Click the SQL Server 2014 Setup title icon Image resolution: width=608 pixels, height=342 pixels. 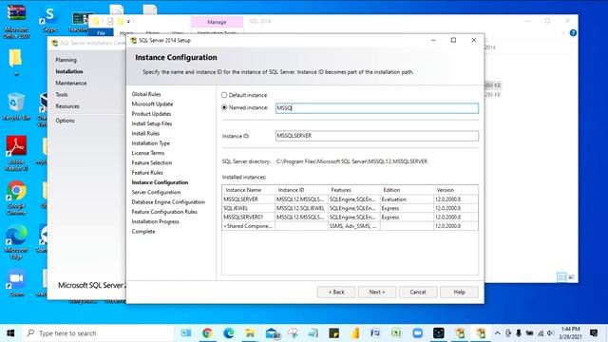[134, 40]
